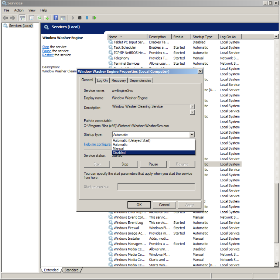Switch to the Extended view tab

point(51,270)
